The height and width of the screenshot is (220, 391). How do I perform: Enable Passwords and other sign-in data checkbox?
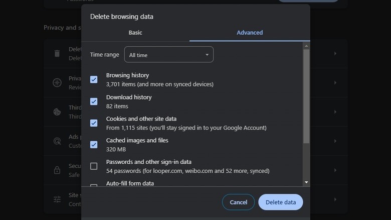pos(94,166)
